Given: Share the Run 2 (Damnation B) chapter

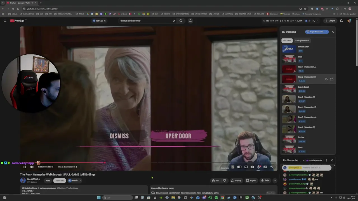Looking at the screenshot, I should 326,79.
